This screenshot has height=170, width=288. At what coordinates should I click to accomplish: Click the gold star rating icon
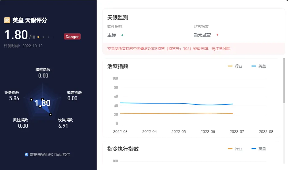38,37
